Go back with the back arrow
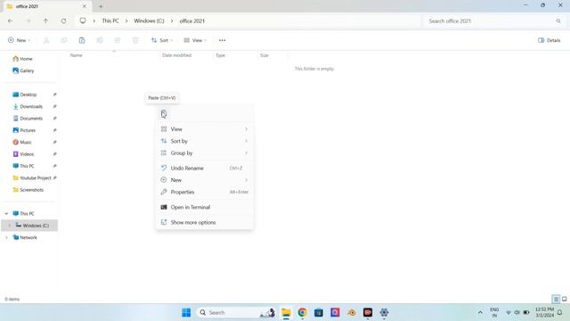This screenshot has width=570, height=321. (x=11, y=21)
